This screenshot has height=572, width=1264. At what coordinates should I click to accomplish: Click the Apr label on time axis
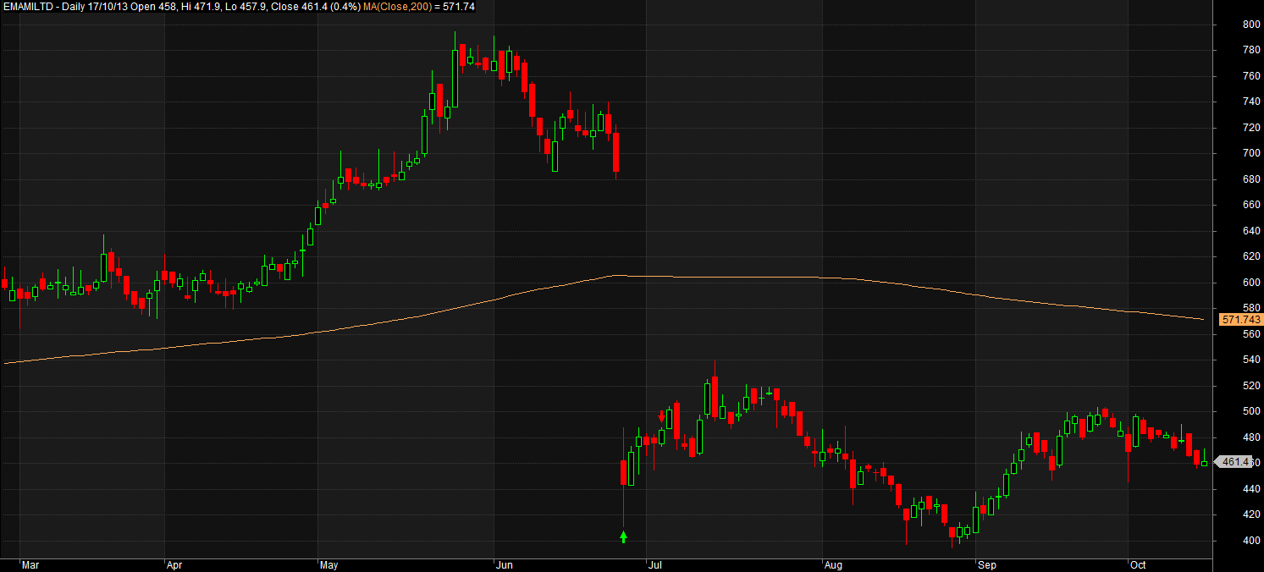pyautogui.click(x=174, y=564)
